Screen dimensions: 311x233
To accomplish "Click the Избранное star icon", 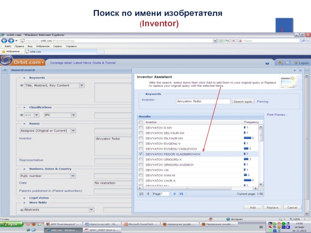I will click(x=3, y=52).
